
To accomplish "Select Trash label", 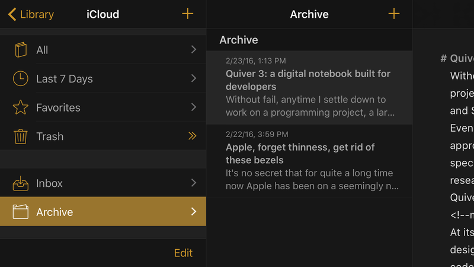I will click(50, 136).
